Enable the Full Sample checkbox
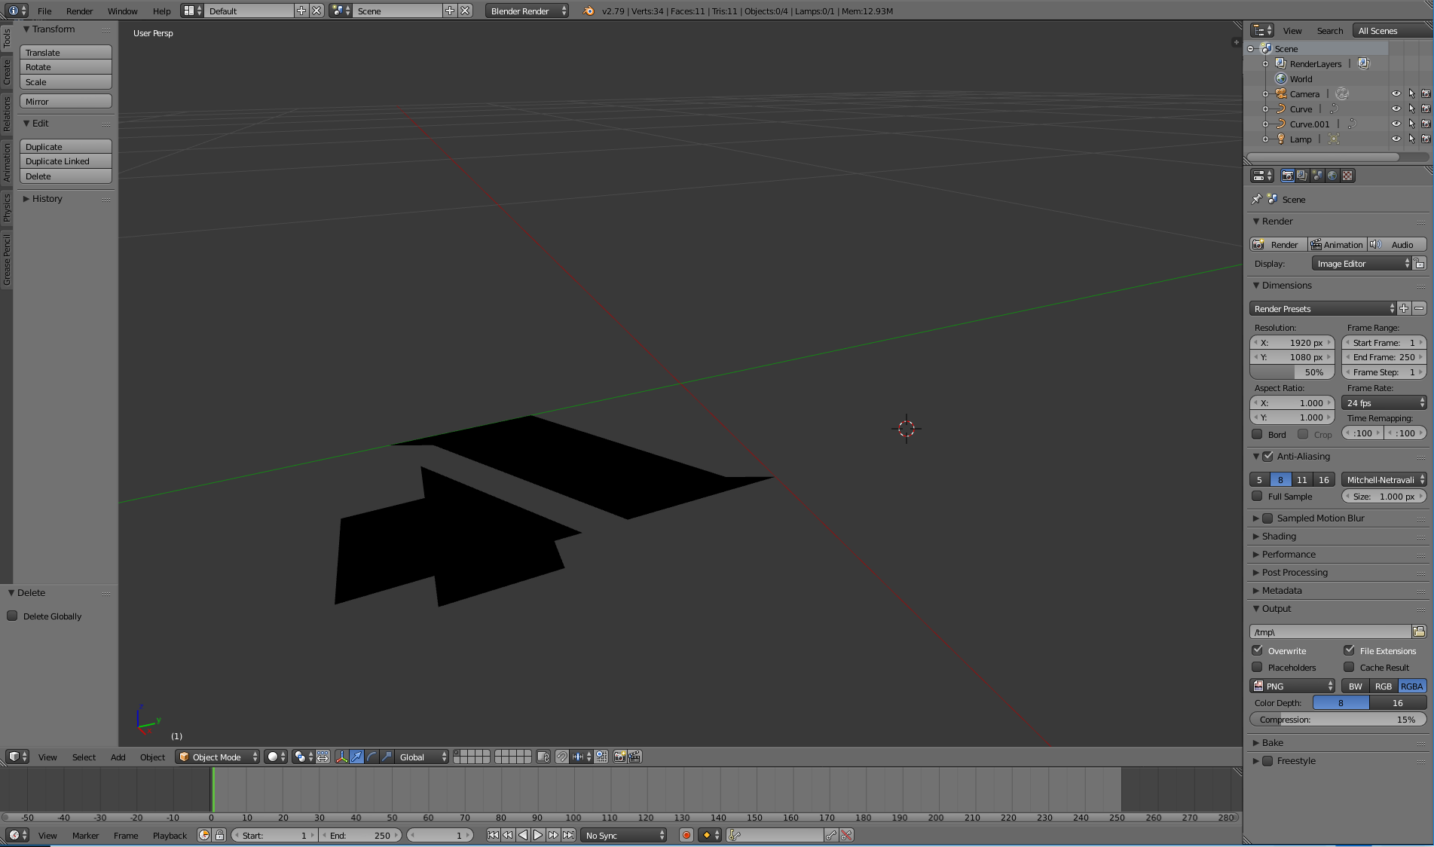 coord(1258,496)
